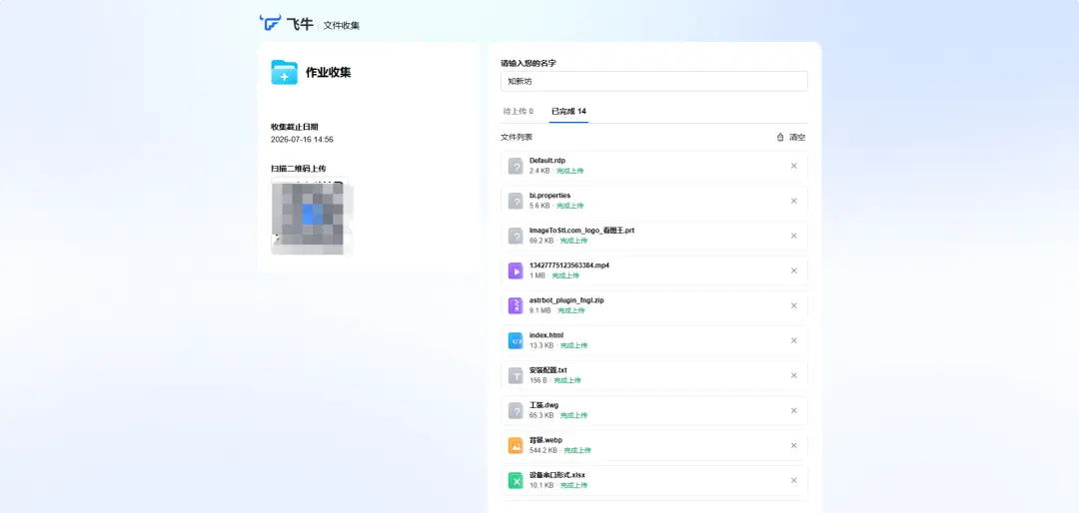Click the orange image icon of 背景.webp
The image size is (1079, 513).
pos(516,445)
